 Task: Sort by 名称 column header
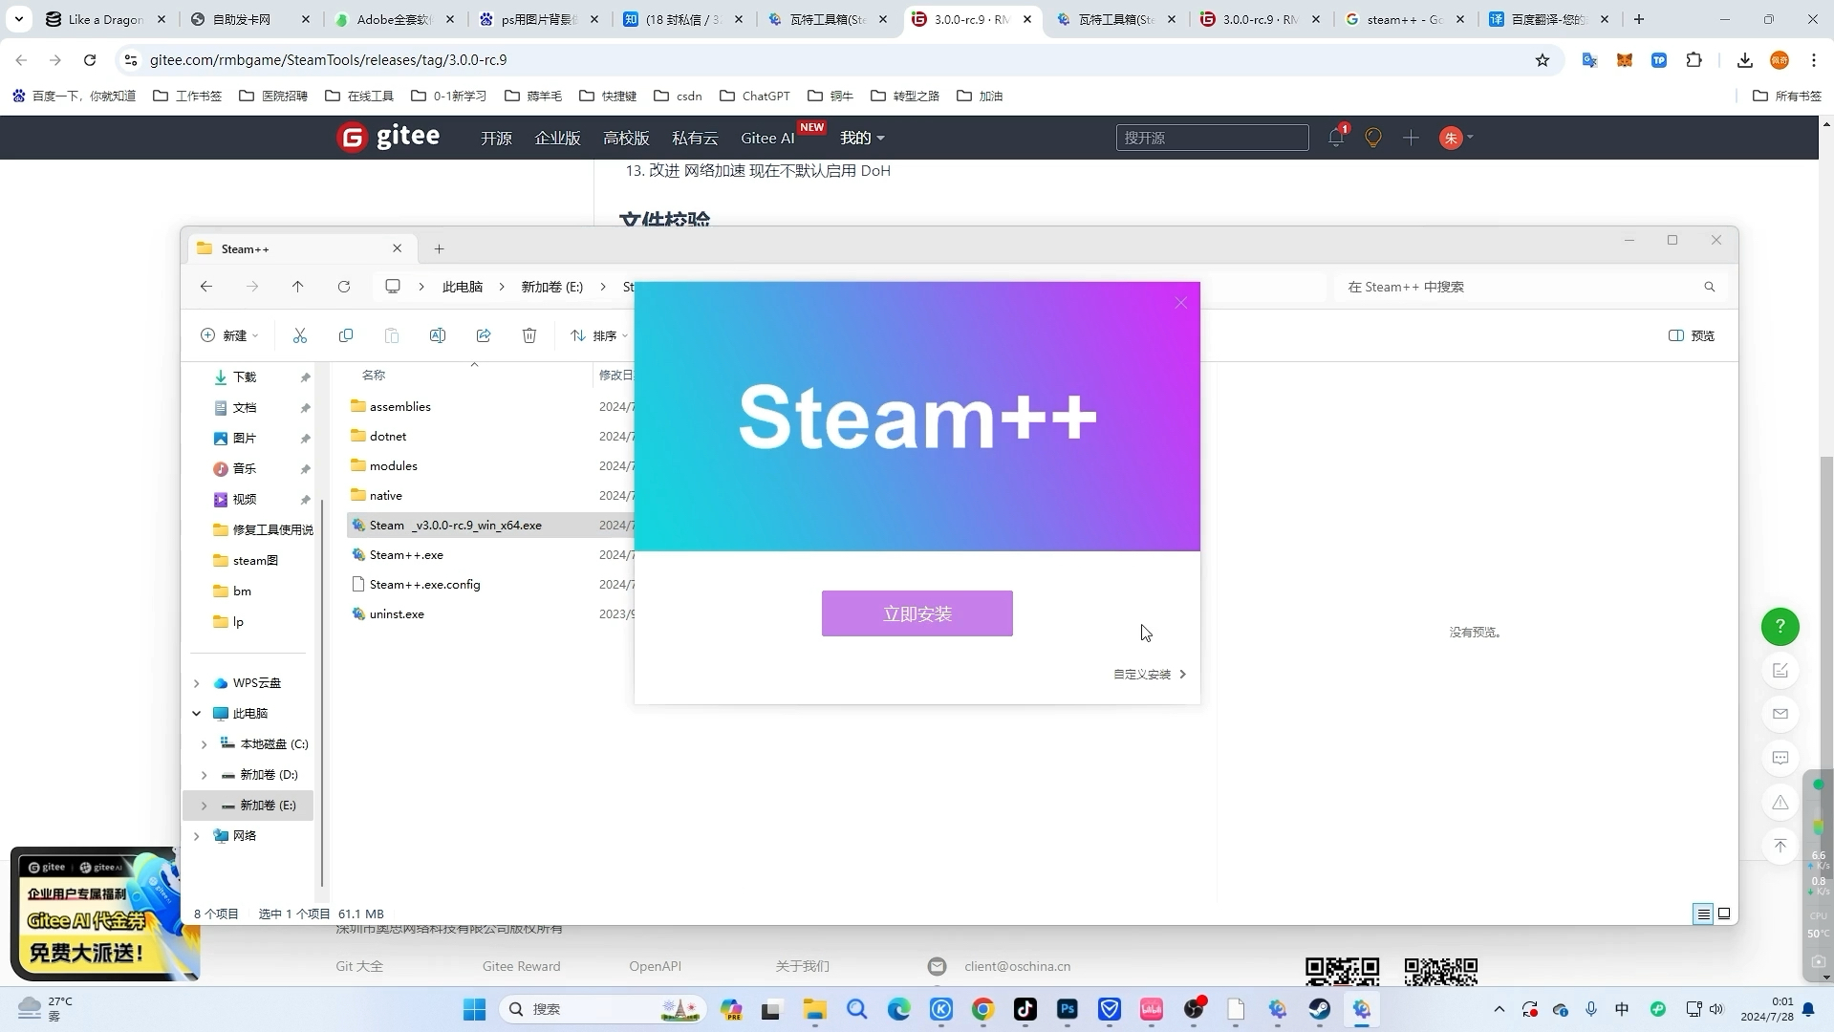(374, 375)
